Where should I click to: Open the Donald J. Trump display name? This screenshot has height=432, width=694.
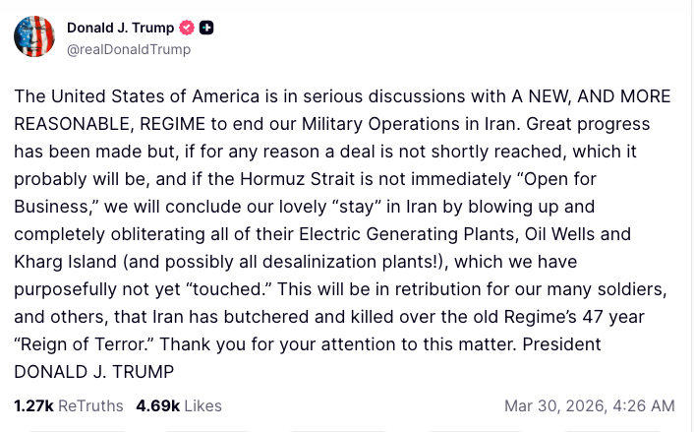[x=121, y=28]
